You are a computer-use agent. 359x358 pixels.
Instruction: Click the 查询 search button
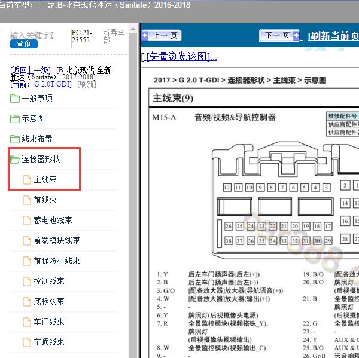[24, 44]
